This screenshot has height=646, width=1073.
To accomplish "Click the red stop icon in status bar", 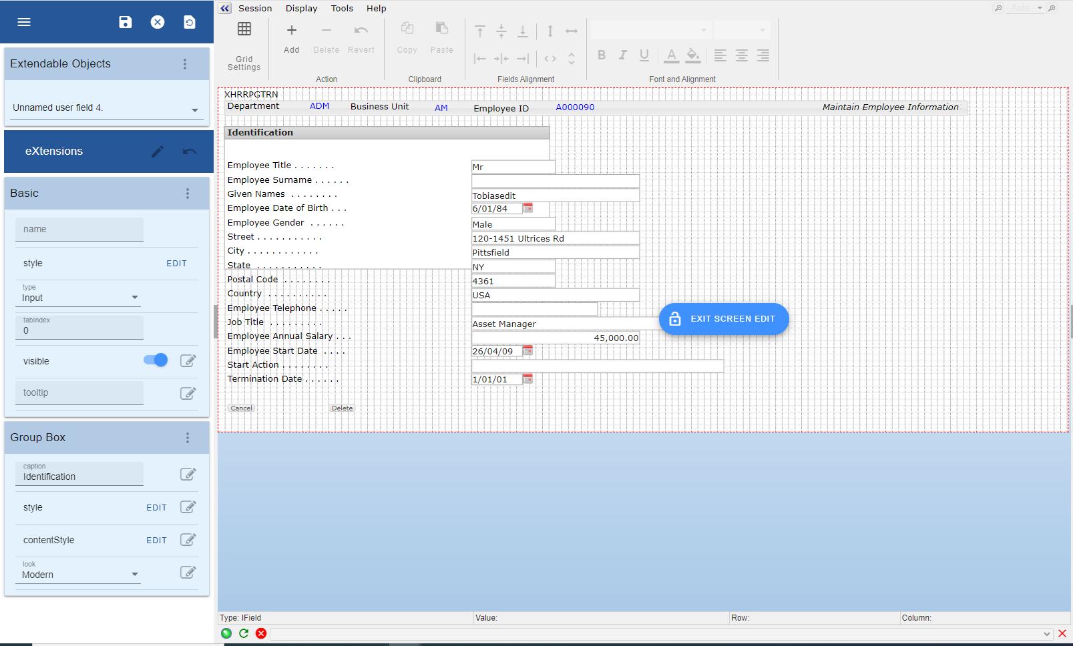I will tap(261, 633).
